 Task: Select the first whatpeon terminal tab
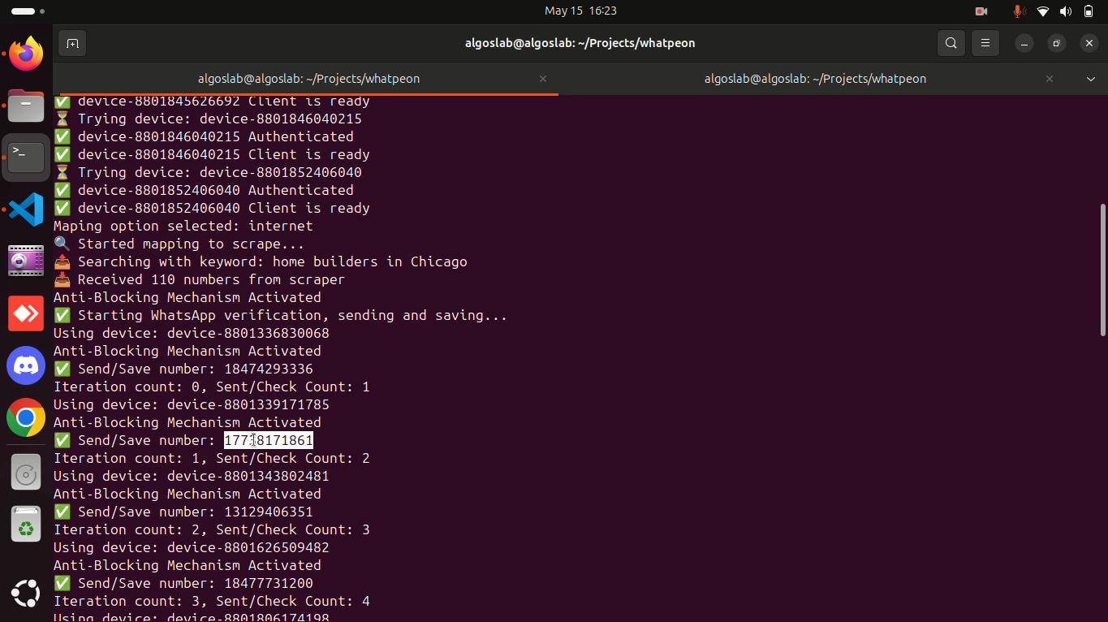(308, 79)
